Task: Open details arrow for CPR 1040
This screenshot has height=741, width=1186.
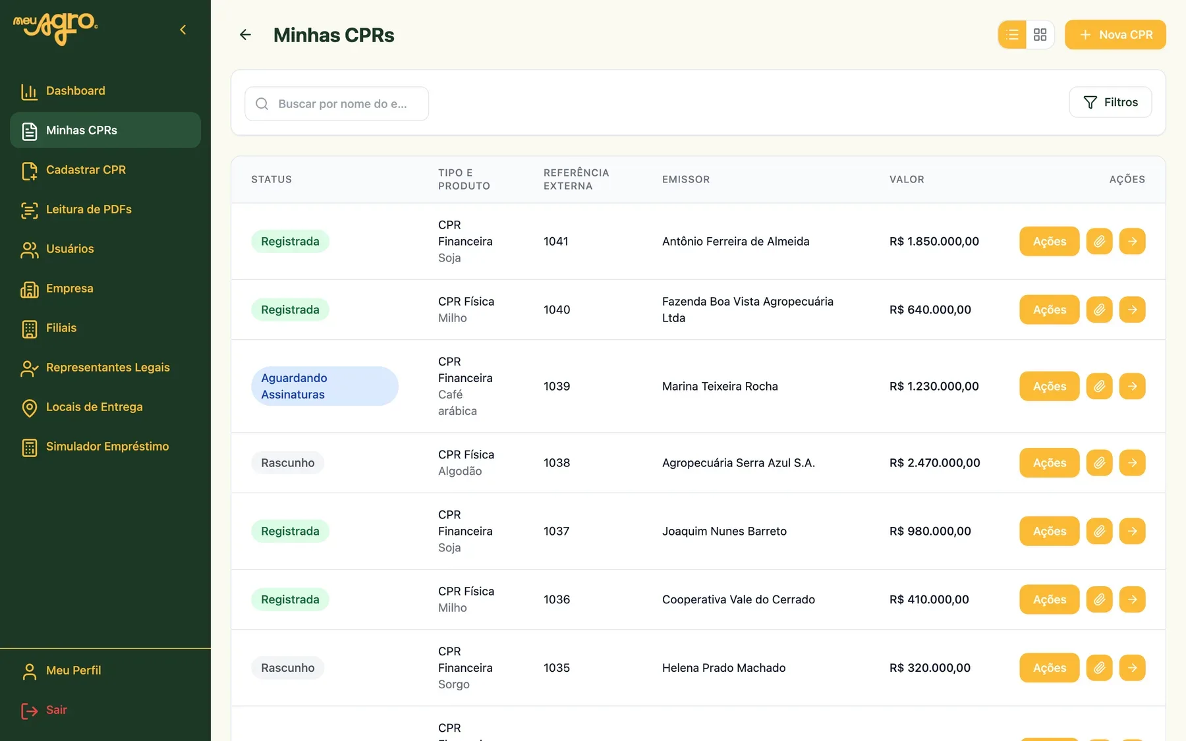Action: tap(1133, 310)
